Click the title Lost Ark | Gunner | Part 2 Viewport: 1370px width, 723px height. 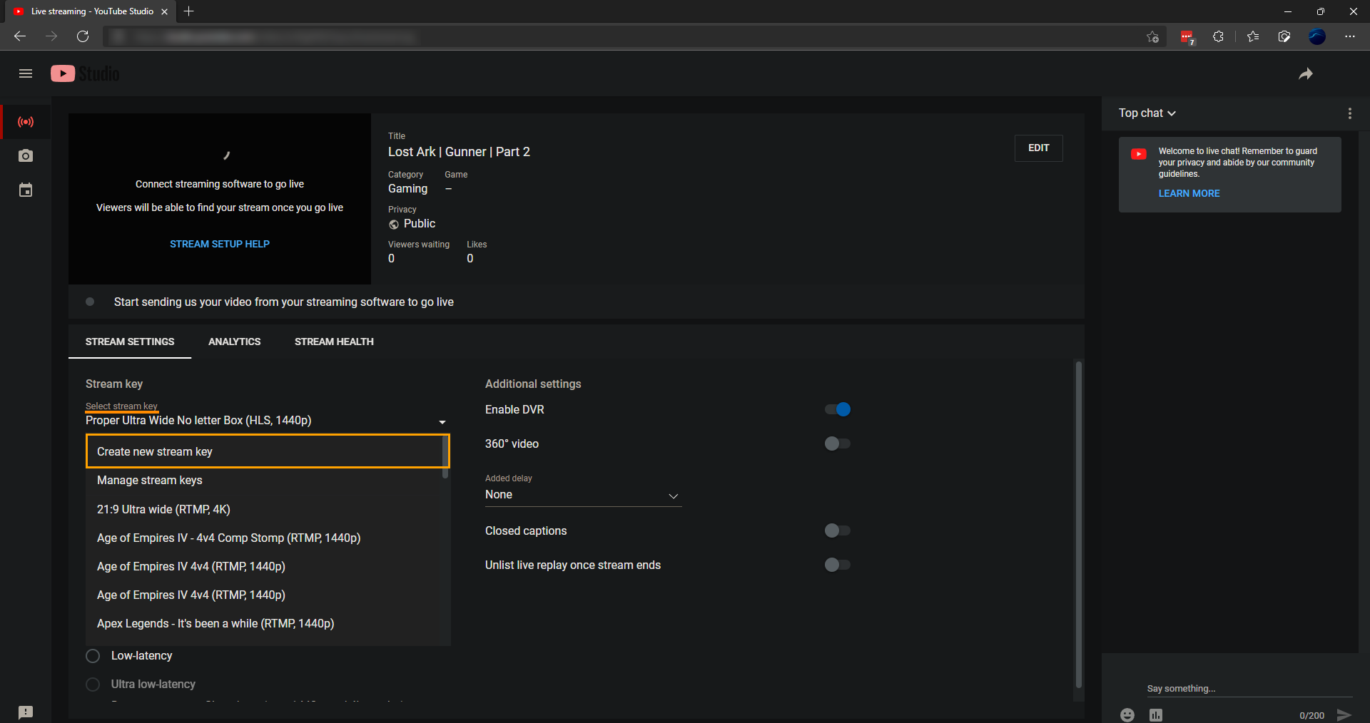point(459,152)
